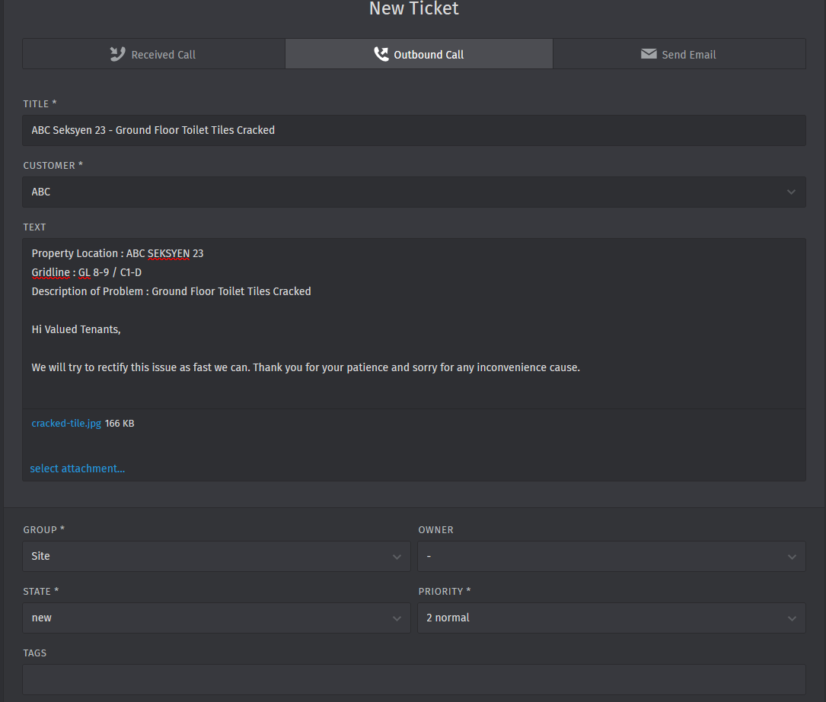826x702 pixels.
Task: Expand the Customer dropdown arrow
Action: click(x=791, y=192)
